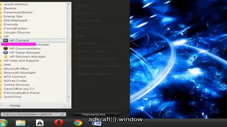Open Windows Explorer from the taskbar
The height and width of the screenshot is (127, 227).
tap(21, 123)
